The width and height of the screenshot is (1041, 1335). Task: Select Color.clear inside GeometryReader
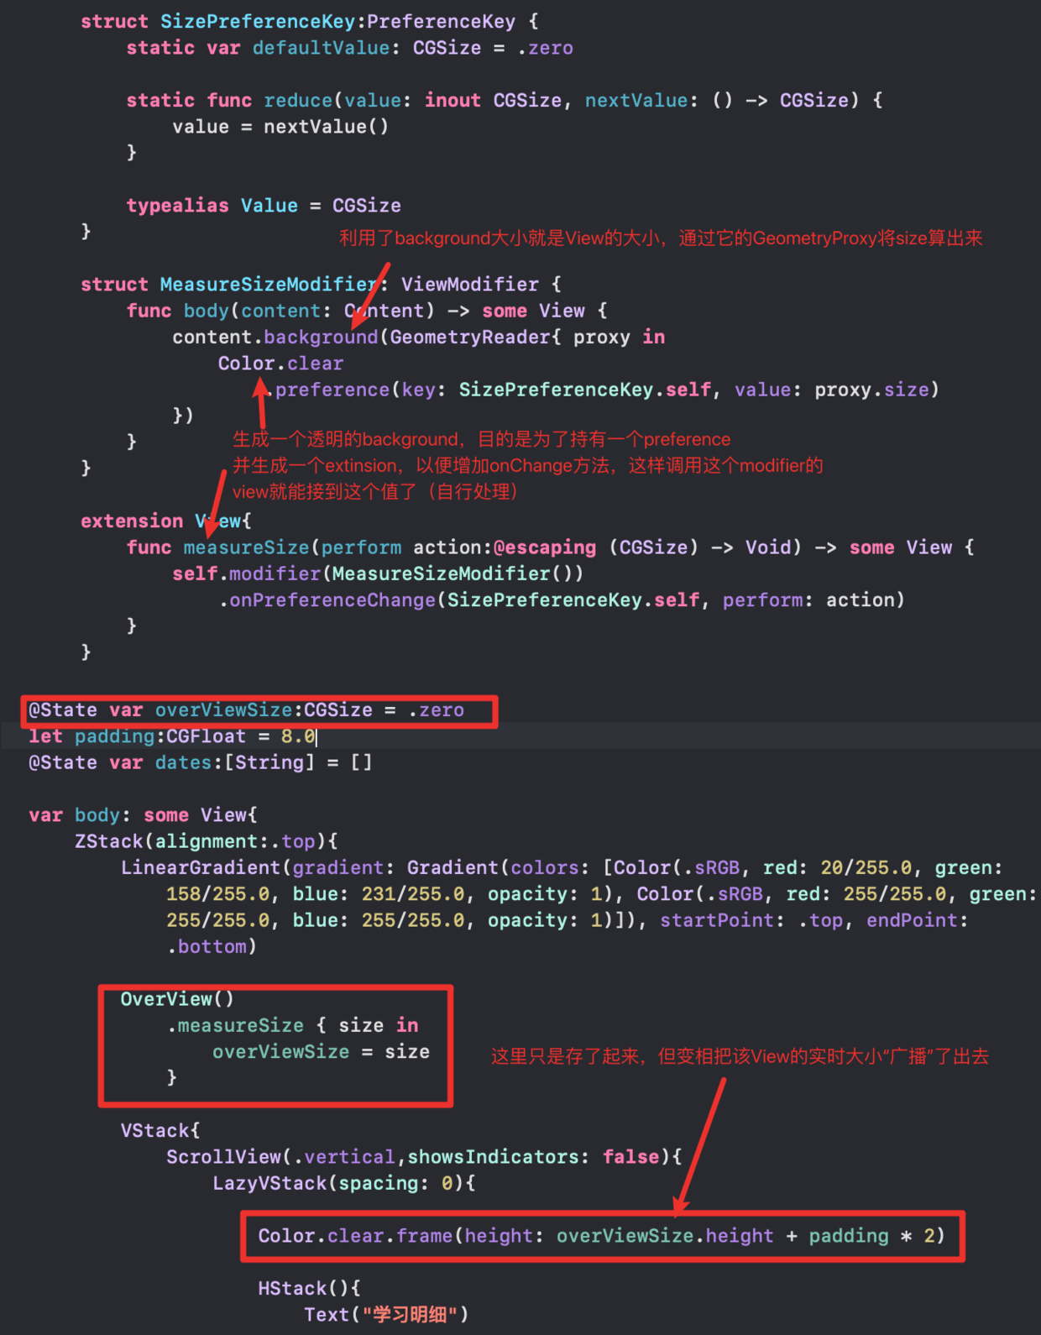pos(280,364)
